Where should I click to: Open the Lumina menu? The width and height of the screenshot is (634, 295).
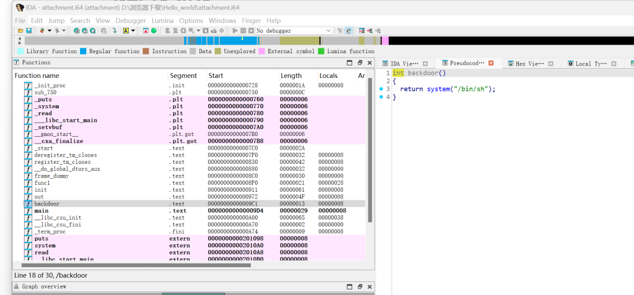coord(162,20)
